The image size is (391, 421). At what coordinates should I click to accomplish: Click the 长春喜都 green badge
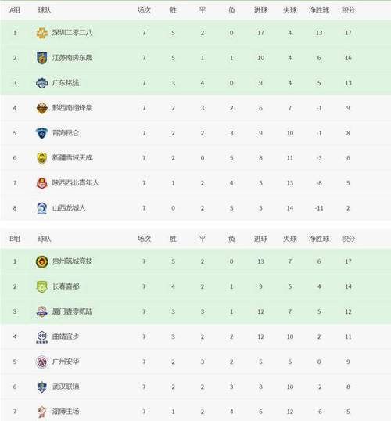click(x=42, y=286)
